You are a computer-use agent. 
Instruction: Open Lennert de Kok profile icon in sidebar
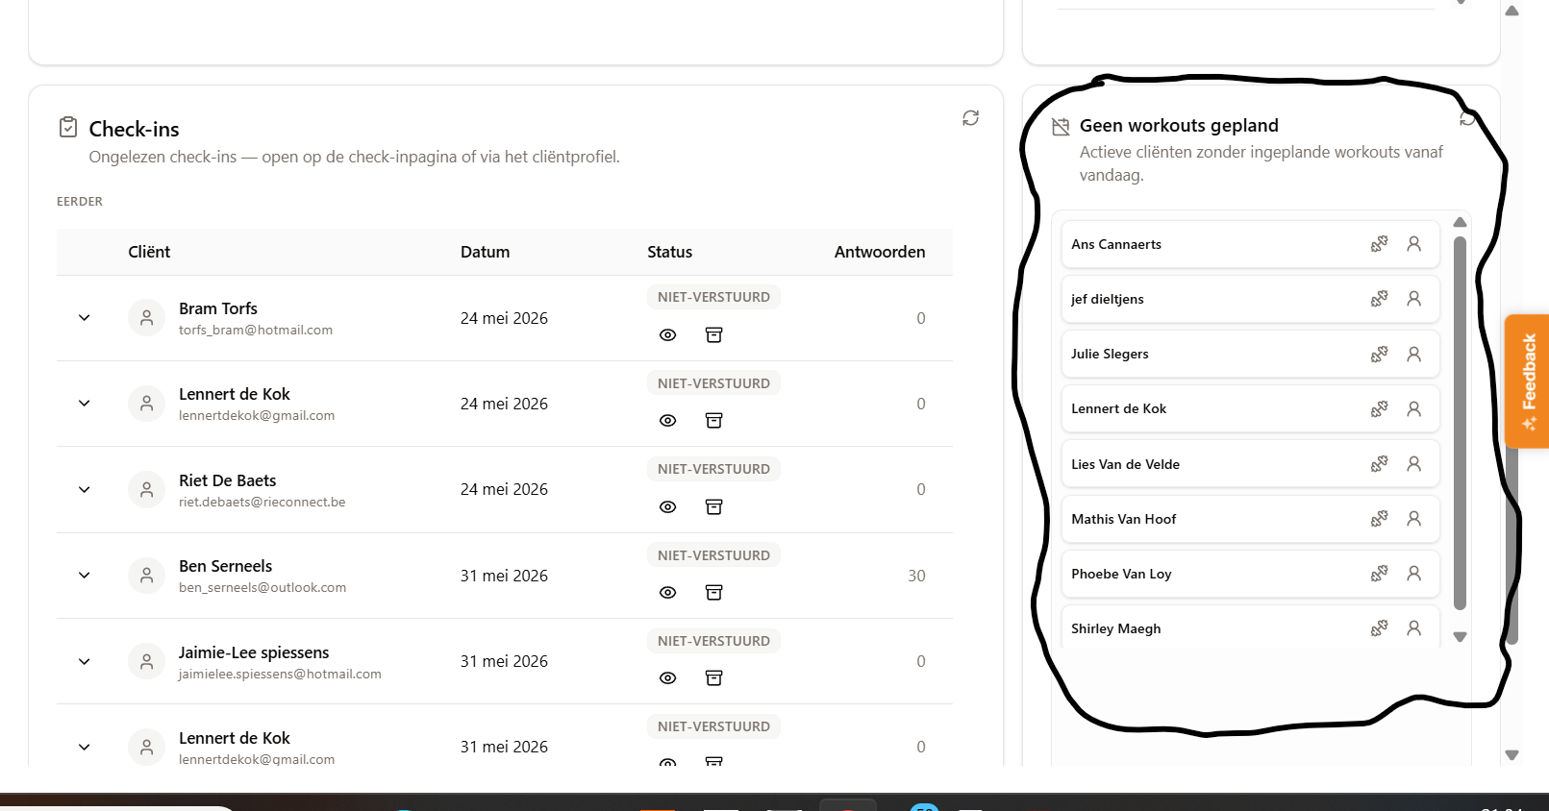tap(1413, 408)
